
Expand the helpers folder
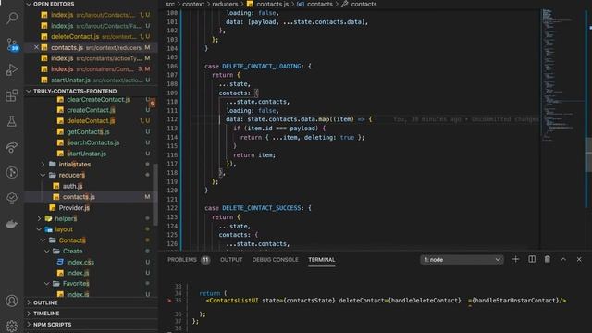[x=66, y=218]
